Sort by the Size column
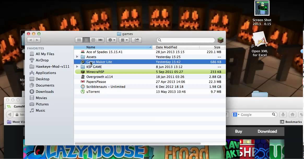This screenshot has height=159, width=304. [212, 47]
